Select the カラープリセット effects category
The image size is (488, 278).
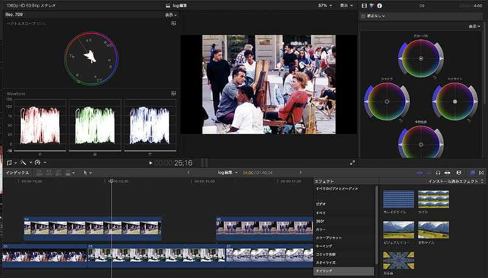328,237
